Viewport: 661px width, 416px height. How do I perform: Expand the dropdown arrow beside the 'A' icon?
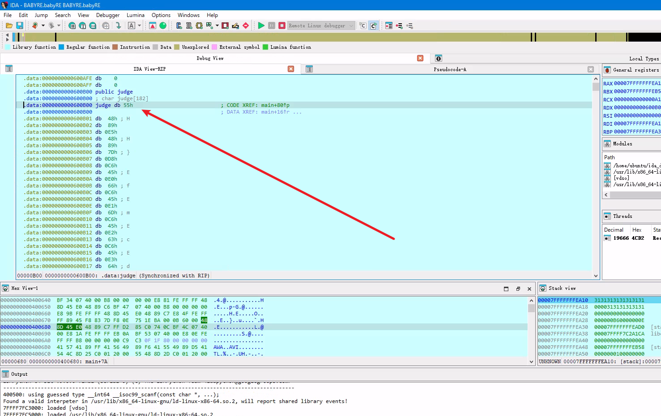pos(139,25)
